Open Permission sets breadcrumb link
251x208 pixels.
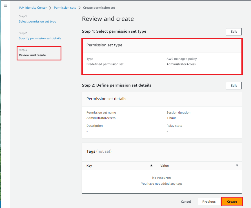pos(65,8)
